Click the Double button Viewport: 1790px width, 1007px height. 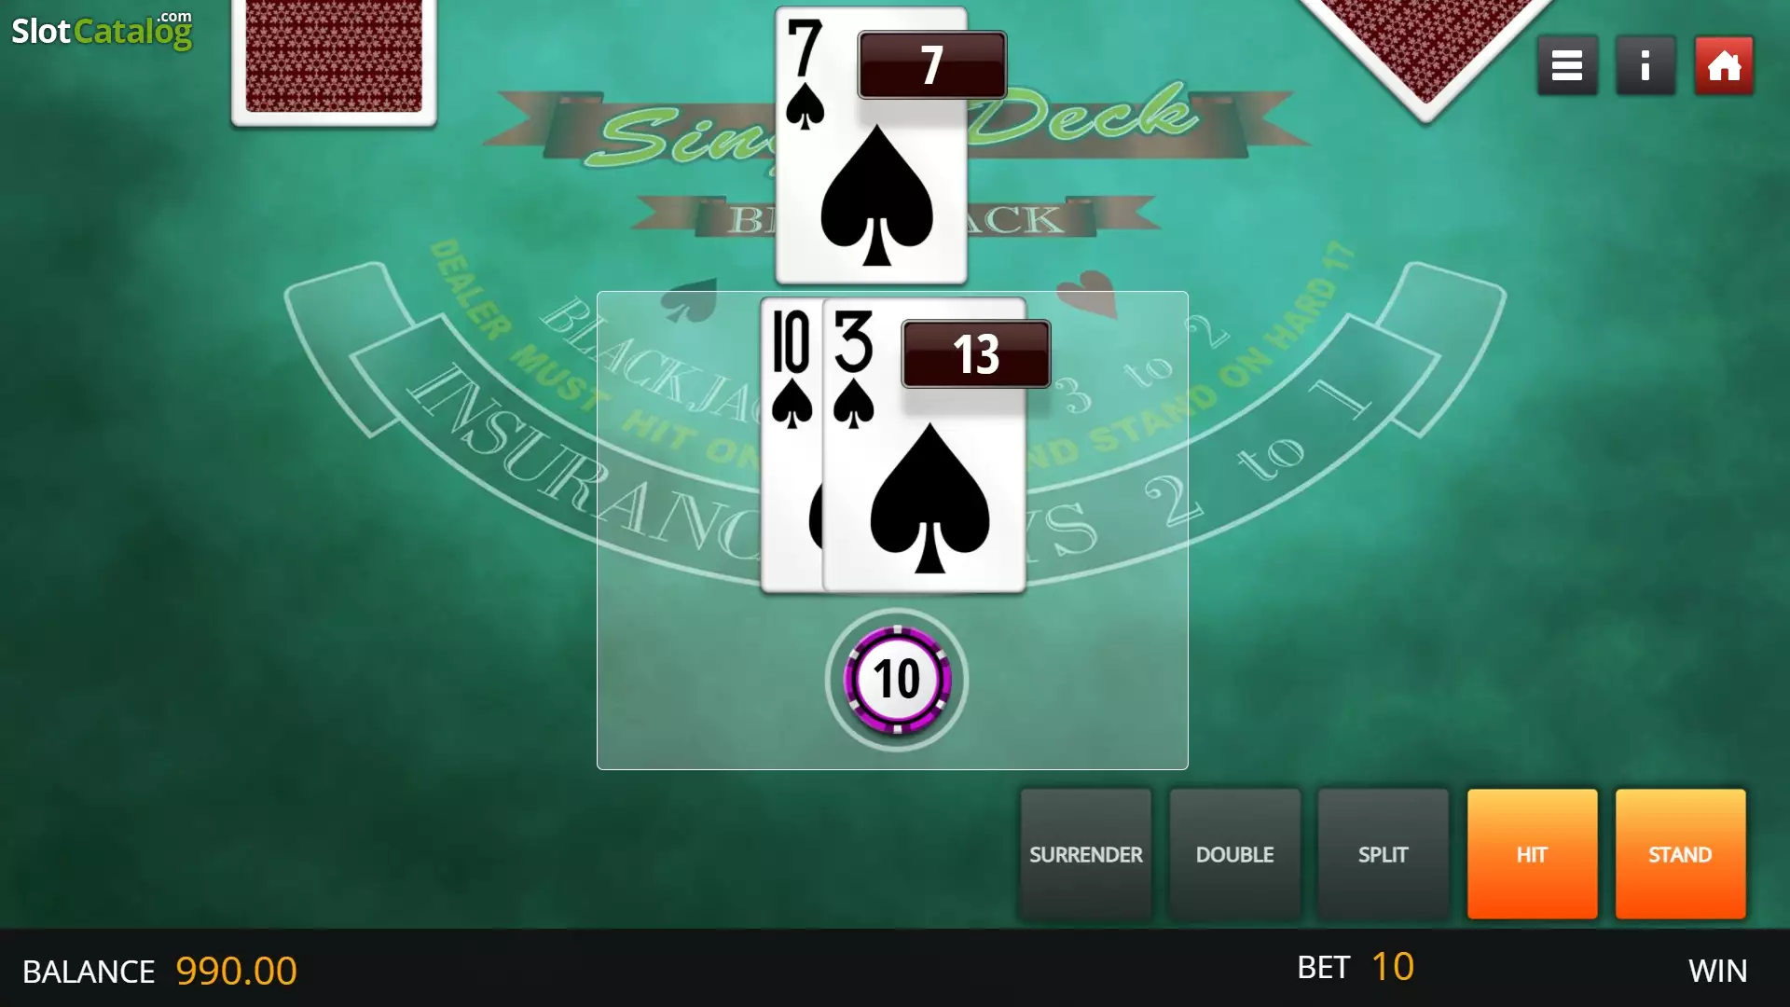tap(1234, 854)
